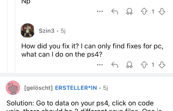
Task: Click Szin3's comment text about ps4 fixes
Action: click(x=92, y=50)
